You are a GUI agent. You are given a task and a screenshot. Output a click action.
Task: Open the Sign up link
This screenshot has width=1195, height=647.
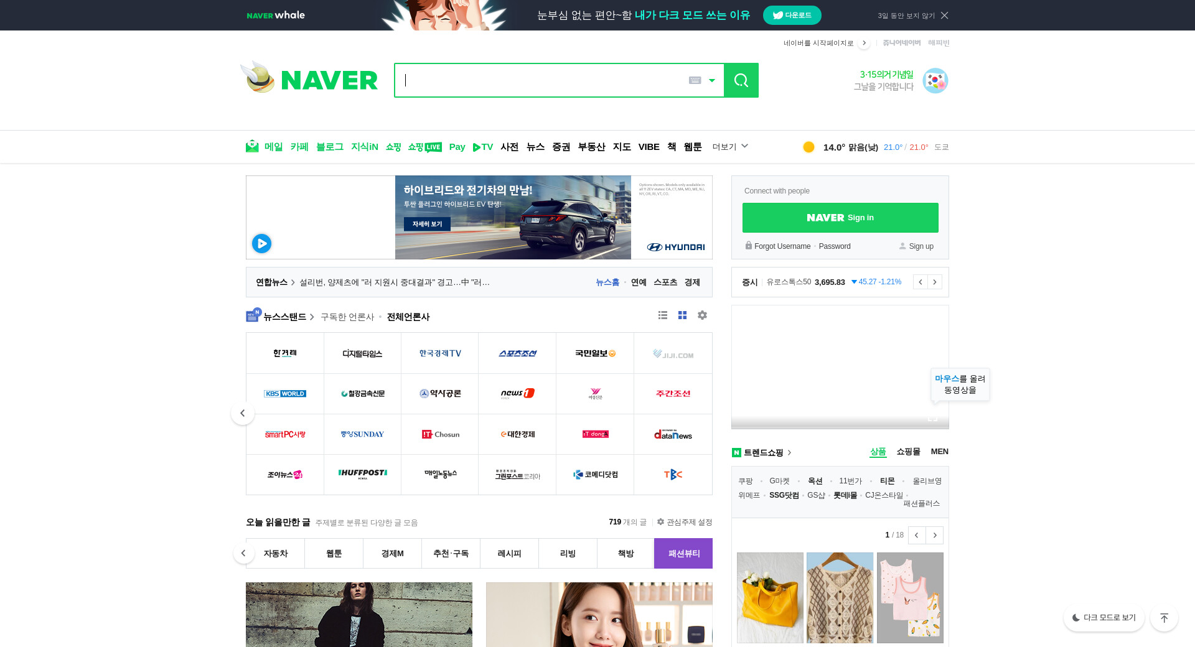(x=921, y=246)
